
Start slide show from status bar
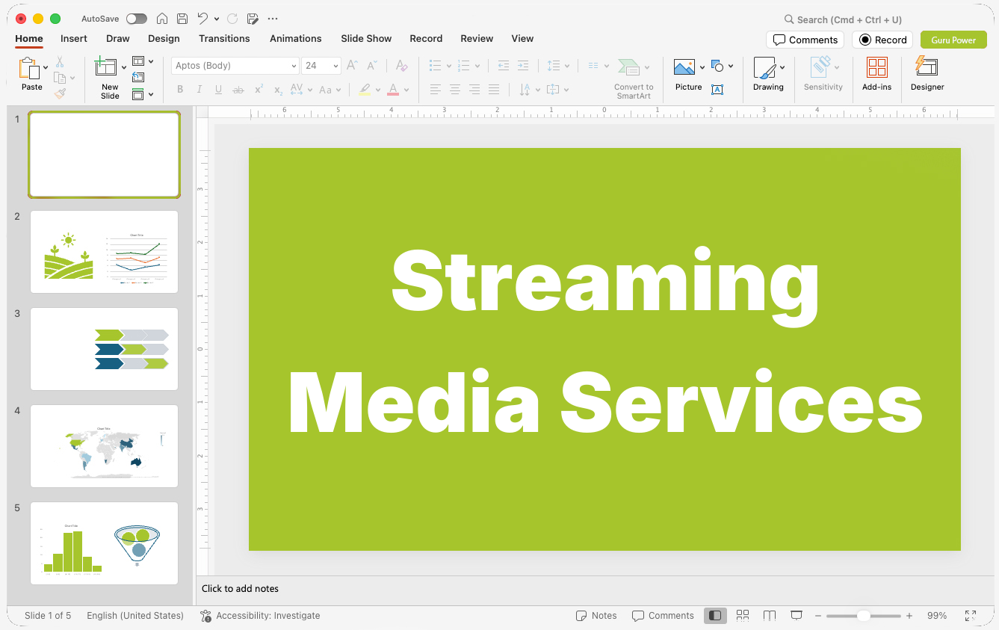coord(797,615)
